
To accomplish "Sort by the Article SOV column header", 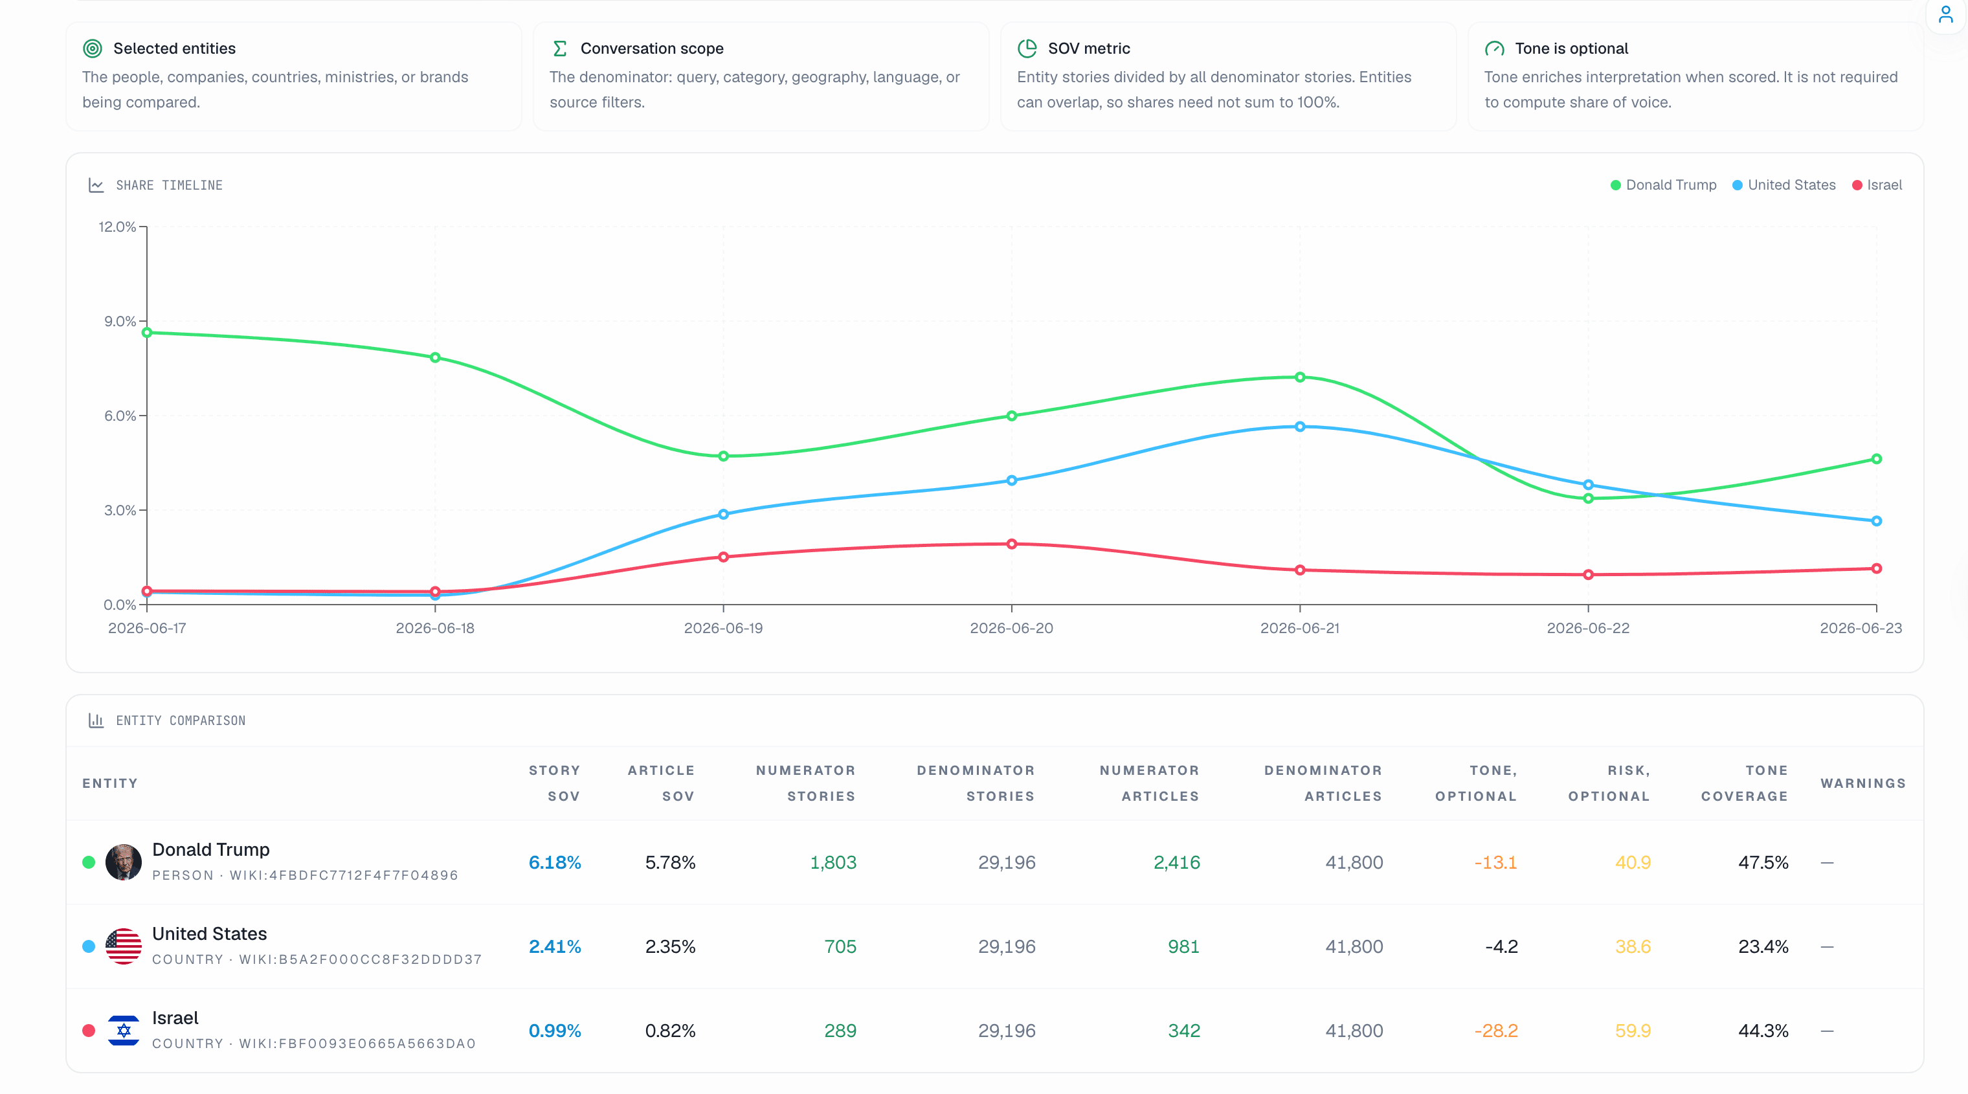I will click(661, 782).
